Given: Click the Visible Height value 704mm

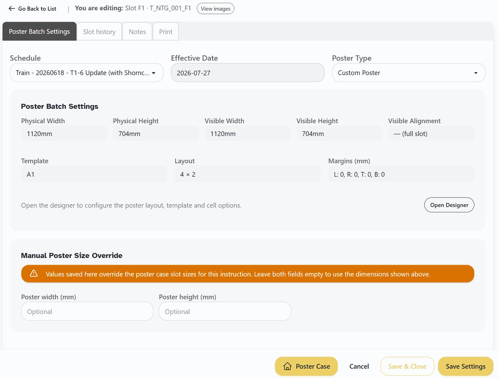Looking at the screenshot, I should 339,133.
